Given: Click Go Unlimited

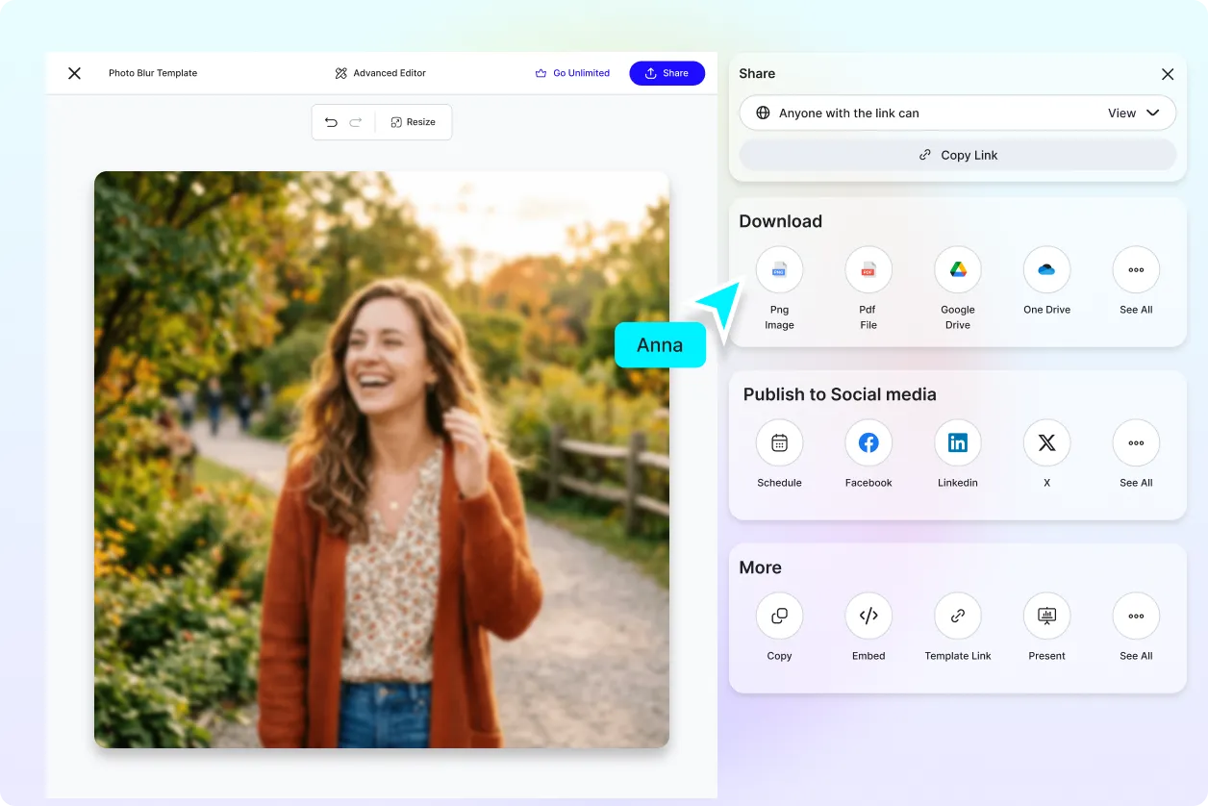Looking at the screenshot, I should (572, 73).
